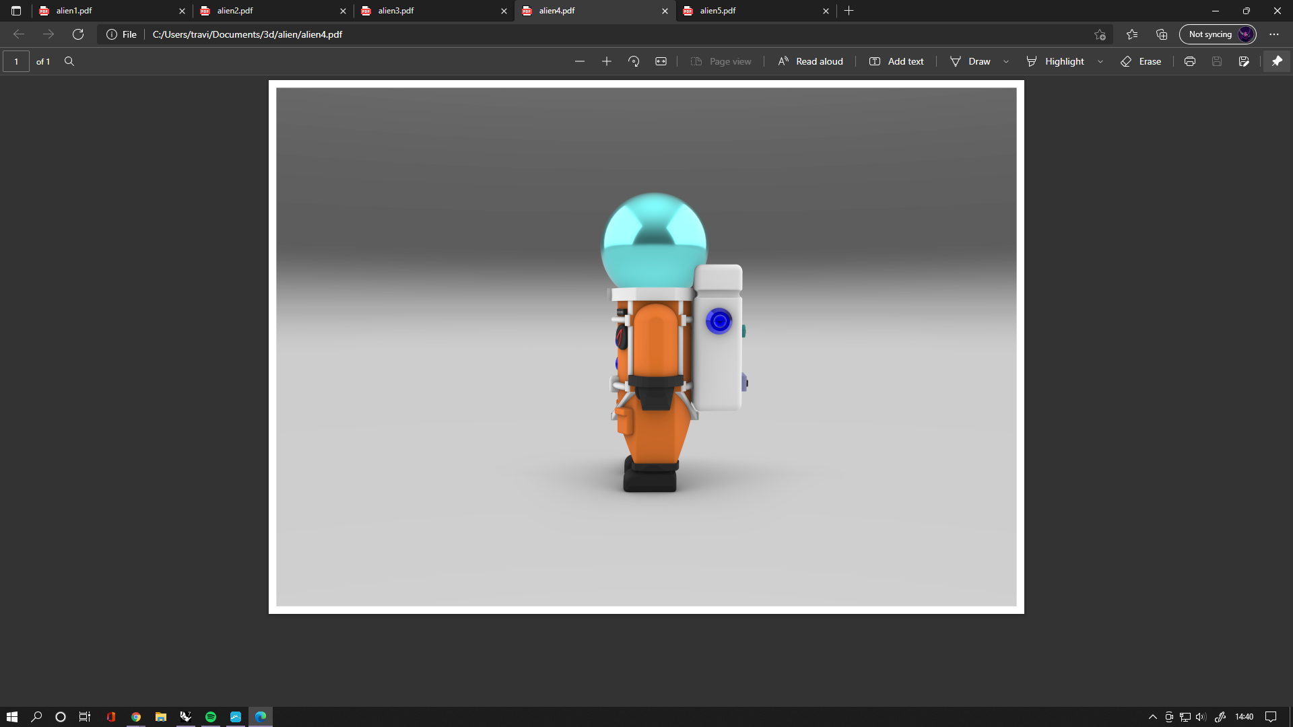The image size is (1293, 727).
Task: Click the Add text button
Action: pos(896,61)
